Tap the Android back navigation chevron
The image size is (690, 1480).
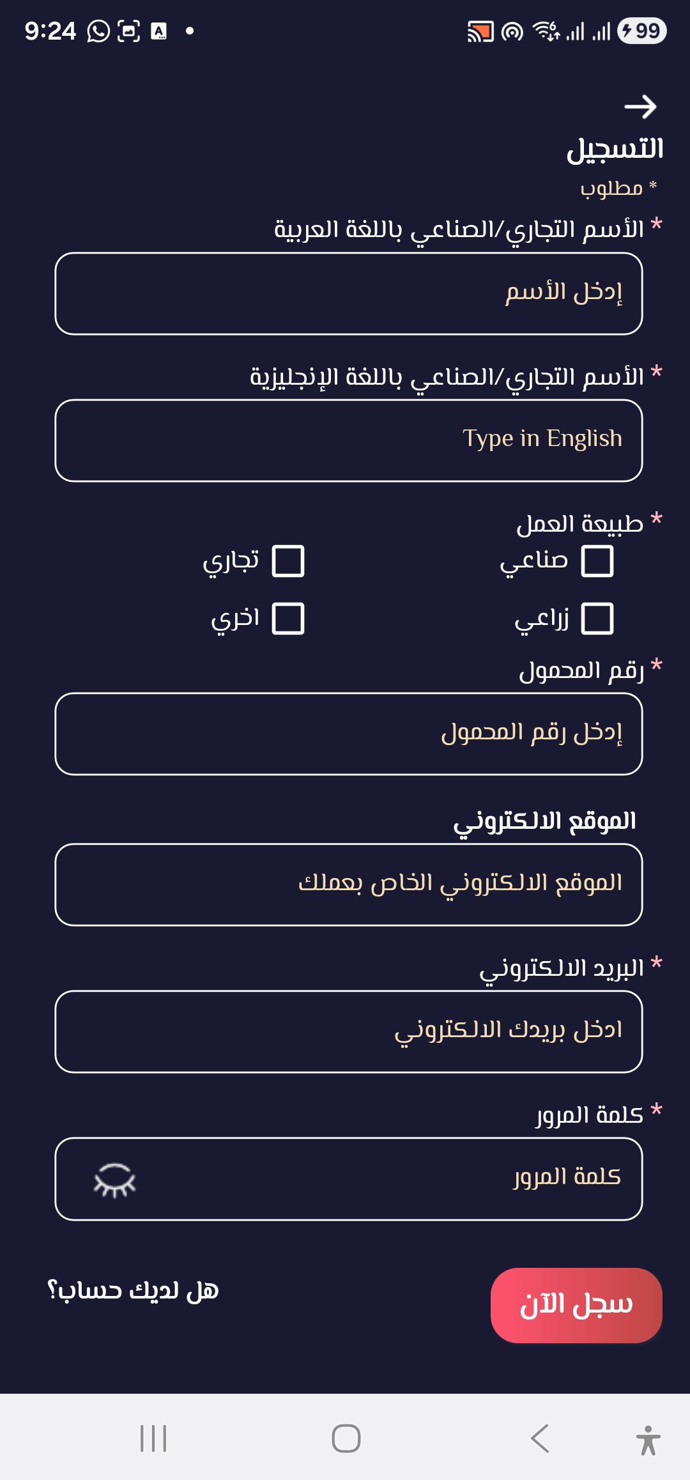tap(540, 1438)
